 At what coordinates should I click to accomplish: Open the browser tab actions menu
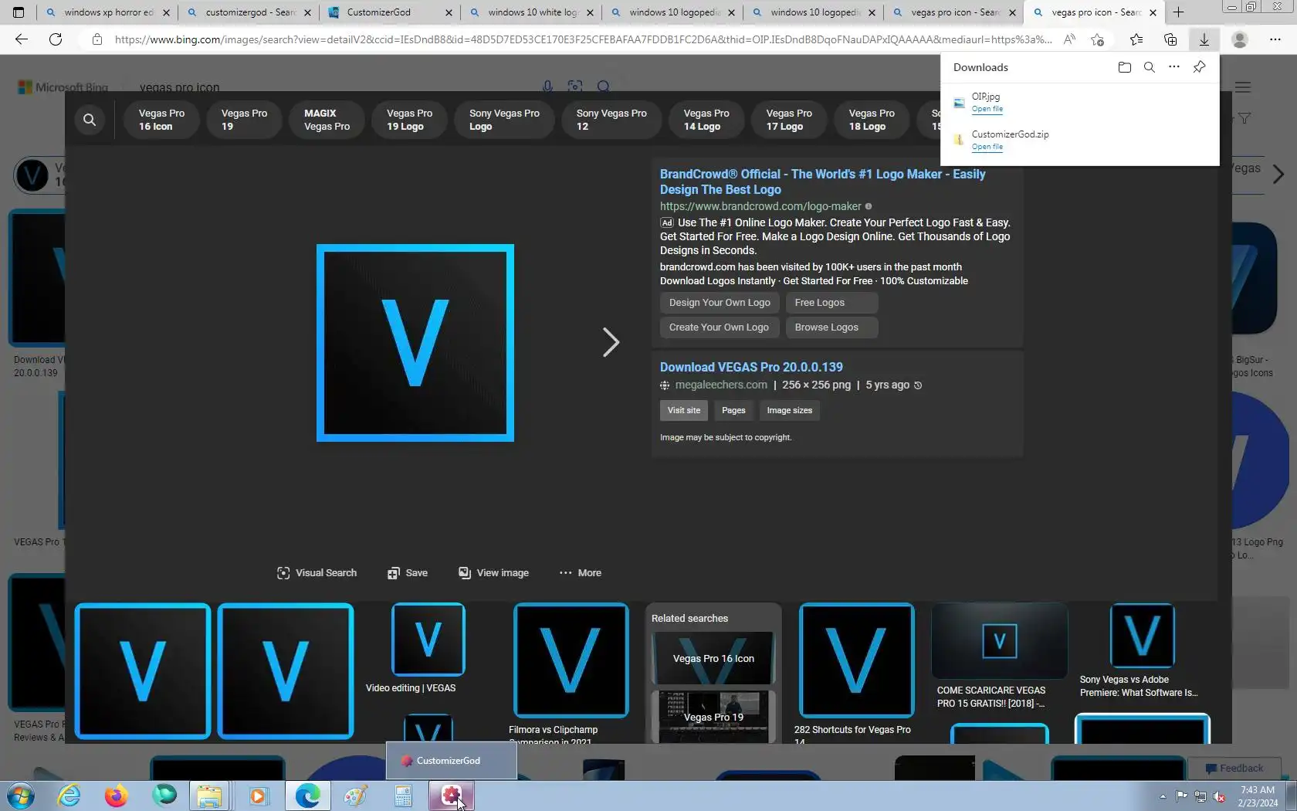[19, 12]
